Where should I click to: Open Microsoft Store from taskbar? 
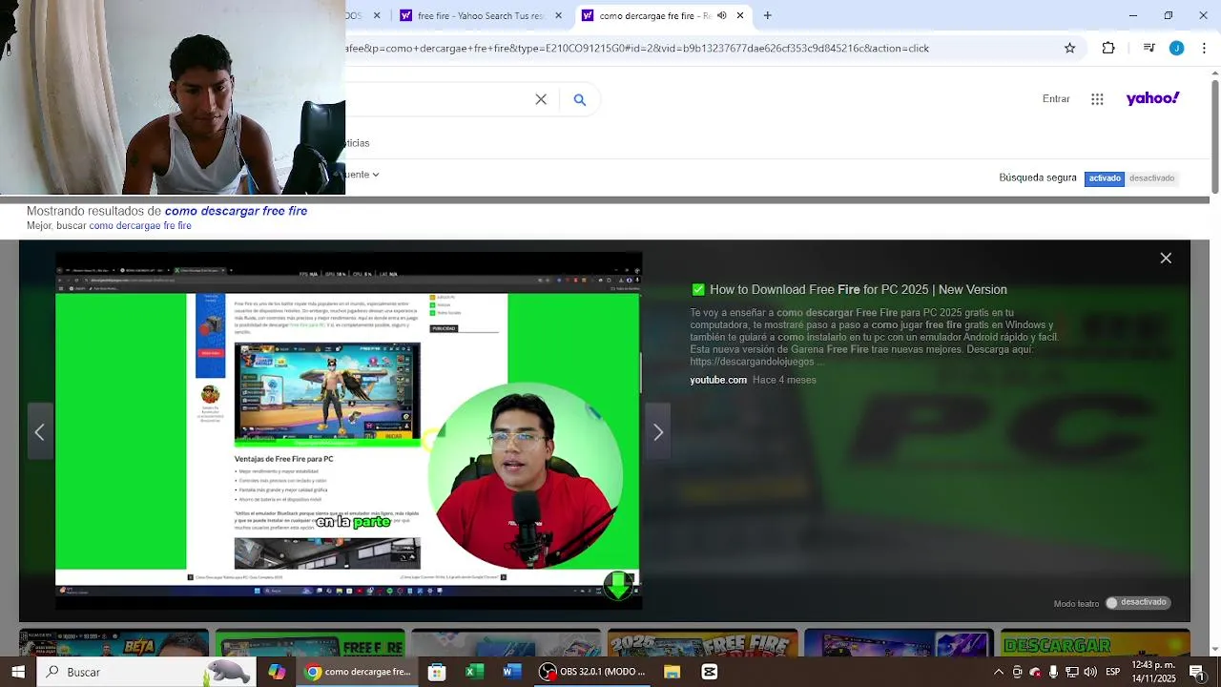pyautogui.click(x=437, y=672)
